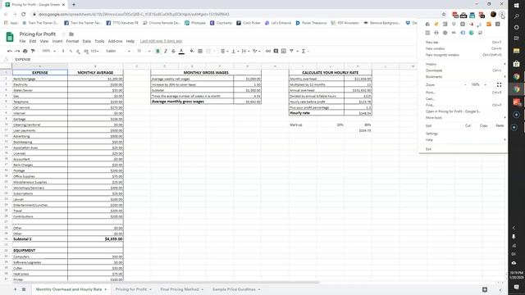Print the spreadsheet using the printer icon
This screenshot has width=525, height=295.
(25, 51)
